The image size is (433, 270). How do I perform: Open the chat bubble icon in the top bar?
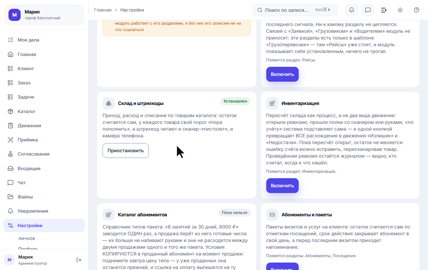point(368,10)
